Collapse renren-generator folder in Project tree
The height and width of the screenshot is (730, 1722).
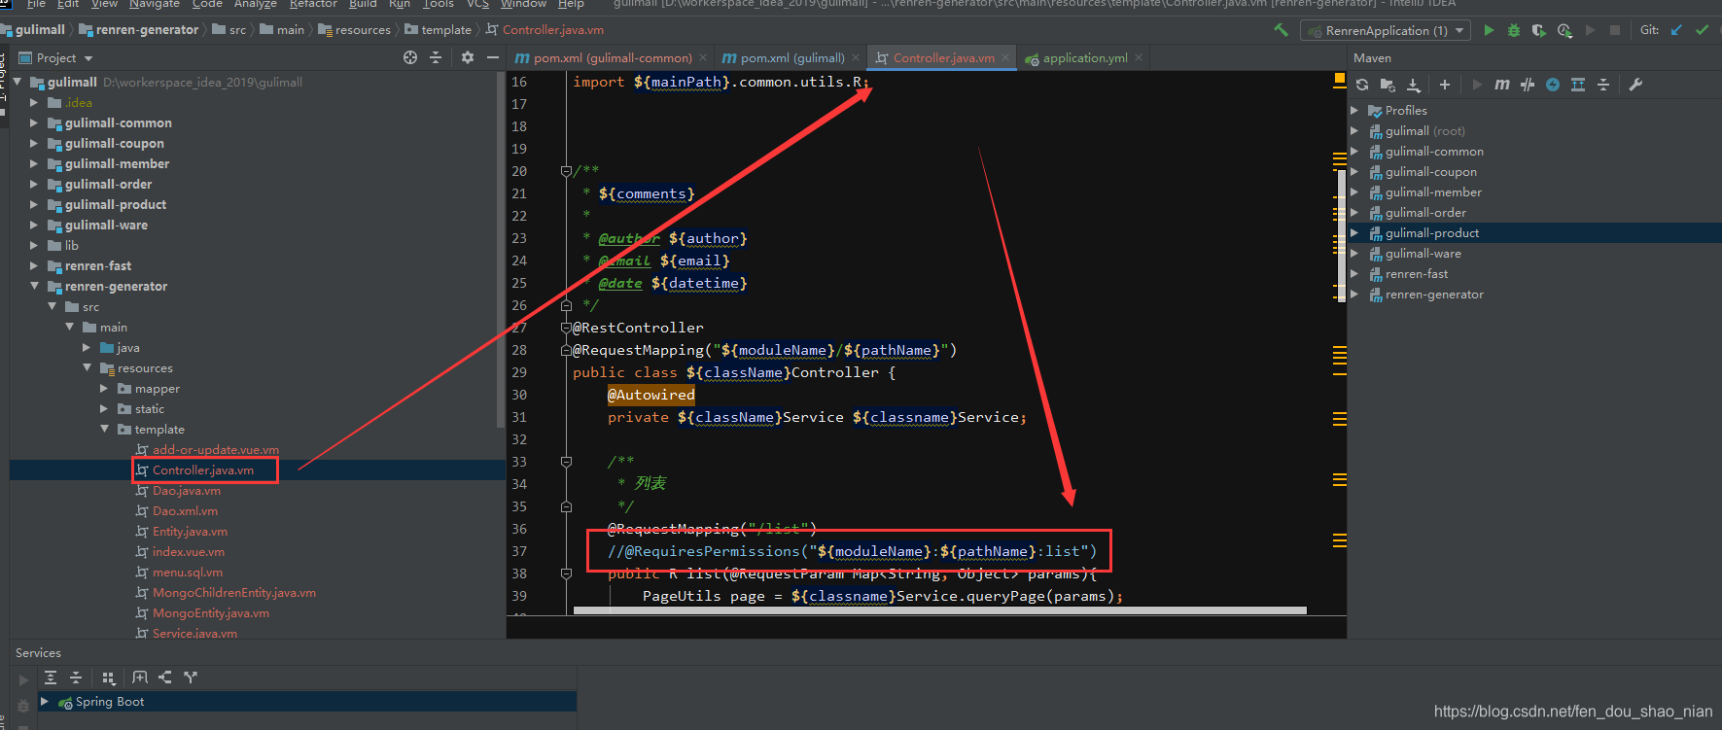pyautogui.click(x=34, y=287)
